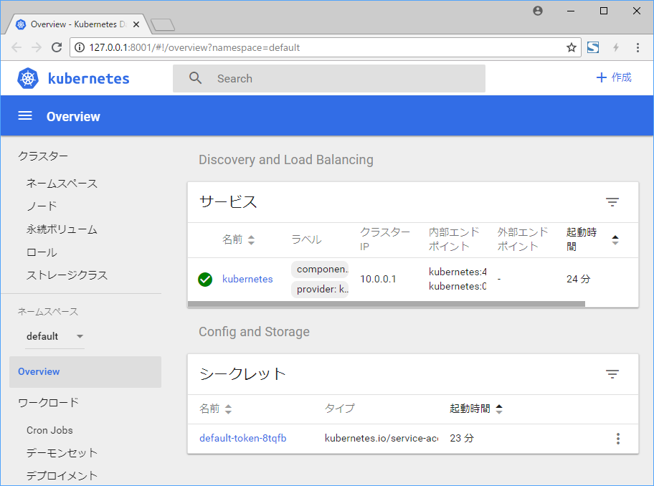The image size is (654, 486).
Task: Click the kubernetes.io/service-ac type cell
Action: pos(381,438)
